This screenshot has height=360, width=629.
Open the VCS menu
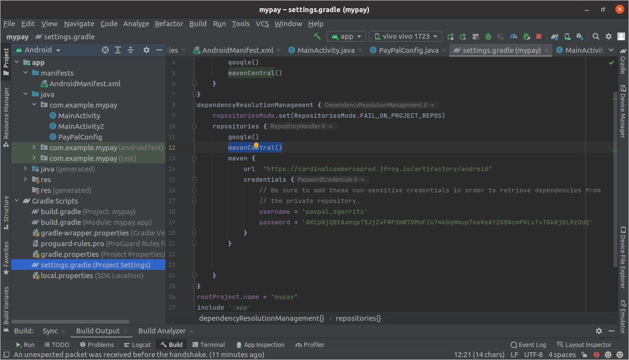click(x=262, y=24)
